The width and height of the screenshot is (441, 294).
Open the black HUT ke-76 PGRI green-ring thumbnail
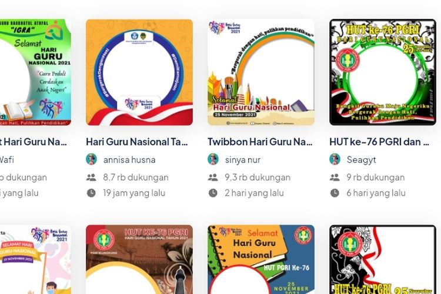click(x=383, y=72)
